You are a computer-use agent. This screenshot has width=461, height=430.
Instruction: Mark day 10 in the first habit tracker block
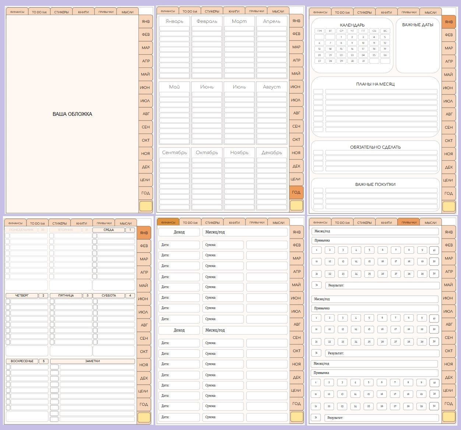pyautogui.click(x=434, y=250)
